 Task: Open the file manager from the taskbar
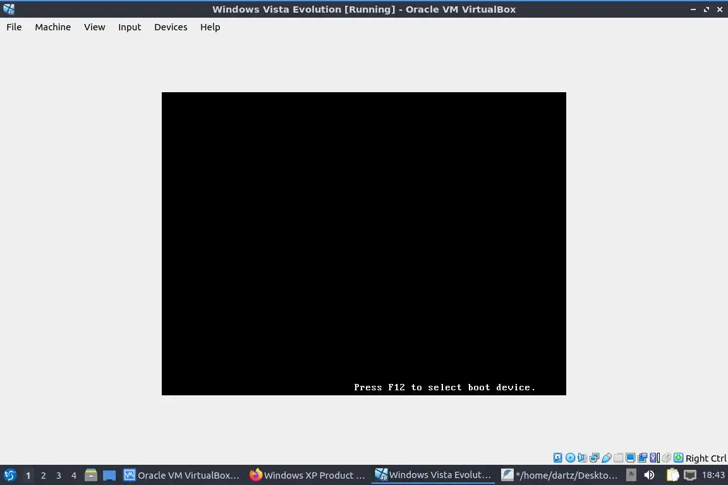point(91,476)
